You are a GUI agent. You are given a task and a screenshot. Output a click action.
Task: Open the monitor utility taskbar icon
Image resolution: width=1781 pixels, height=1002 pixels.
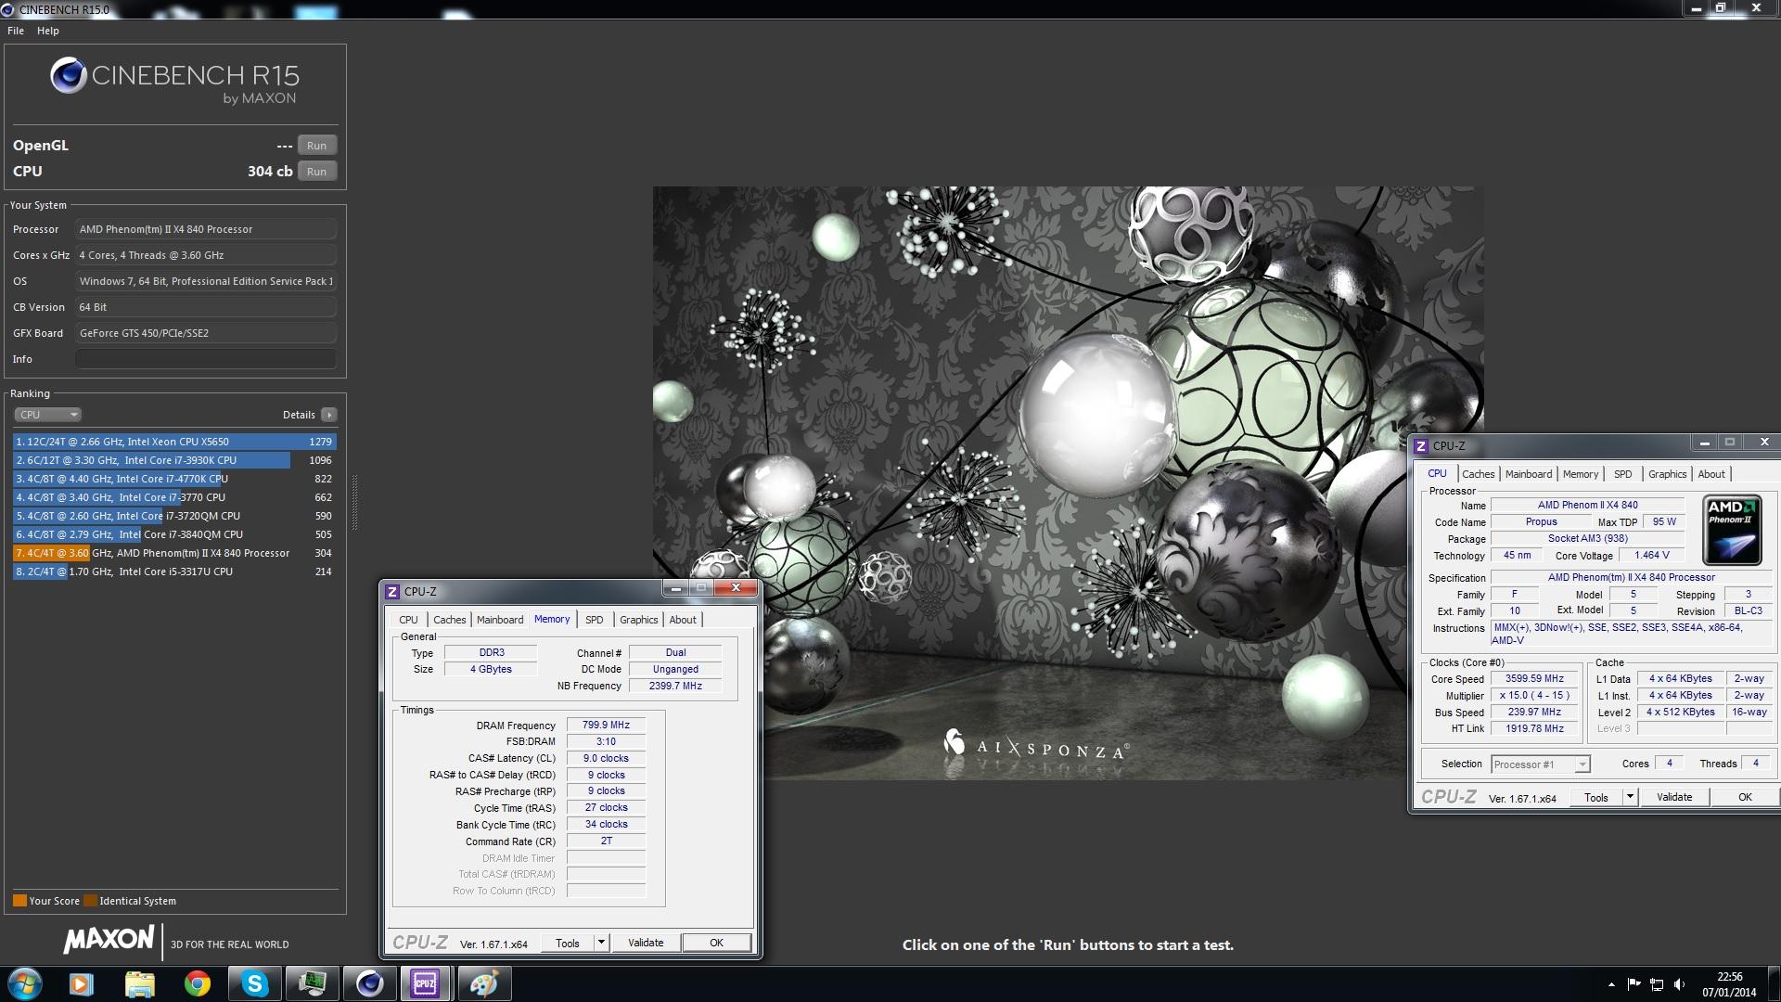[312, 983]
